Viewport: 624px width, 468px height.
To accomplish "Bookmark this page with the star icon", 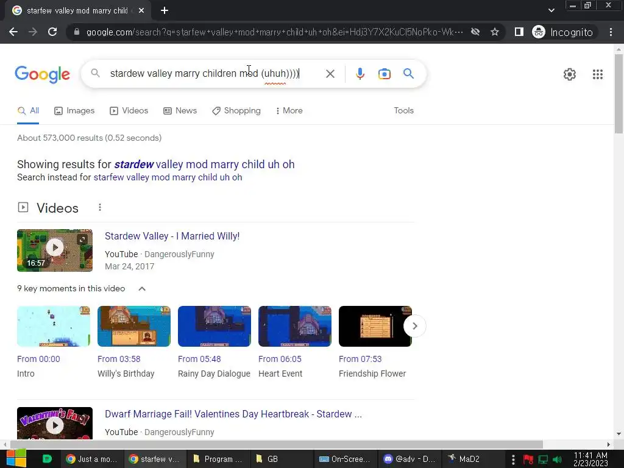I will [x=495, y=32].
